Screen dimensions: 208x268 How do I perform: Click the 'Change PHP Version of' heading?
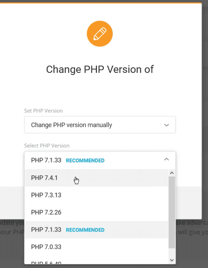click(100, 69)
